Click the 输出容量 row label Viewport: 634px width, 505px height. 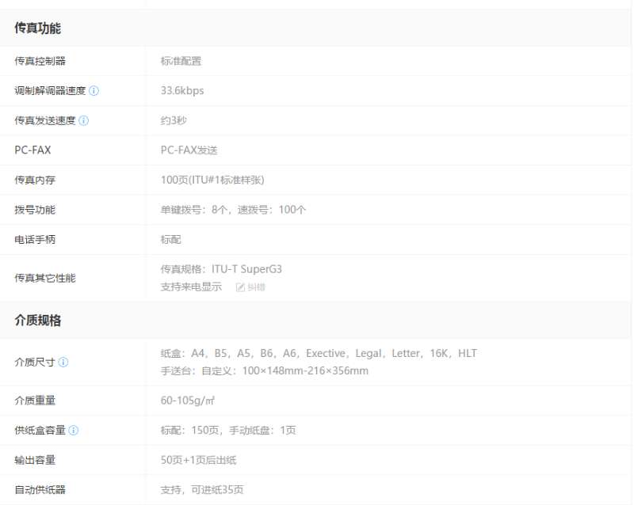tap(35, 460)
